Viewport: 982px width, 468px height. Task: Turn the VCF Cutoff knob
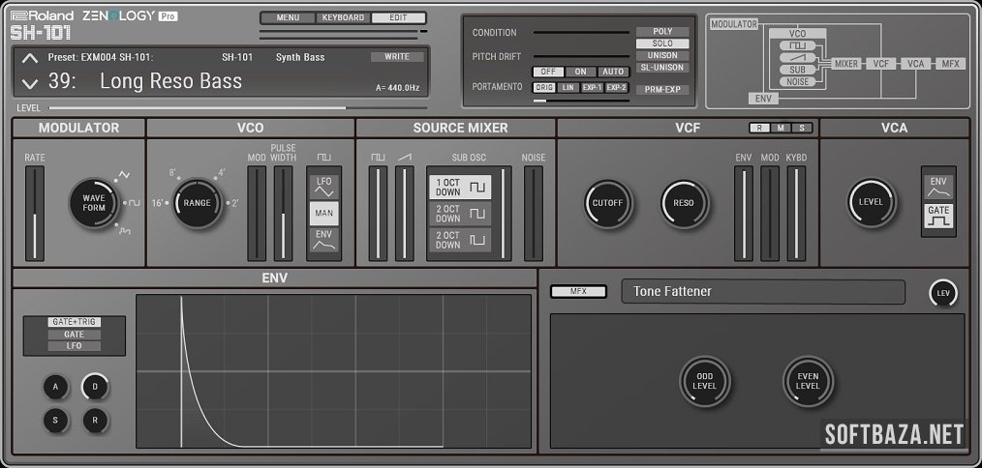coord(608,203)
